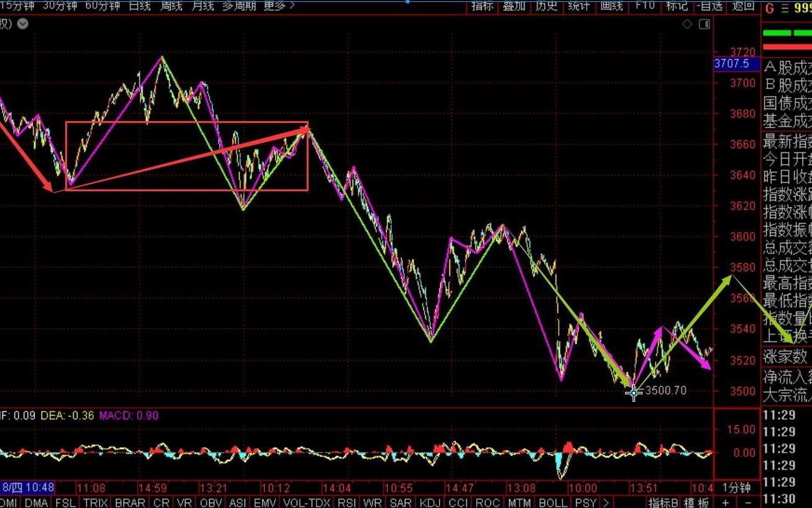Click the 1分钟 period label
The width and height of the screenshot is (812, 508).
pyautogui.click(x=737, y=488)
